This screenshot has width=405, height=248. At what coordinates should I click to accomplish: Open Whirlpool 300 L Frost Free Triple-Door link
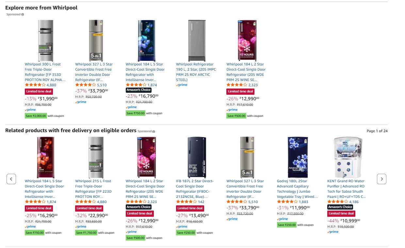[x=45, y=72]
